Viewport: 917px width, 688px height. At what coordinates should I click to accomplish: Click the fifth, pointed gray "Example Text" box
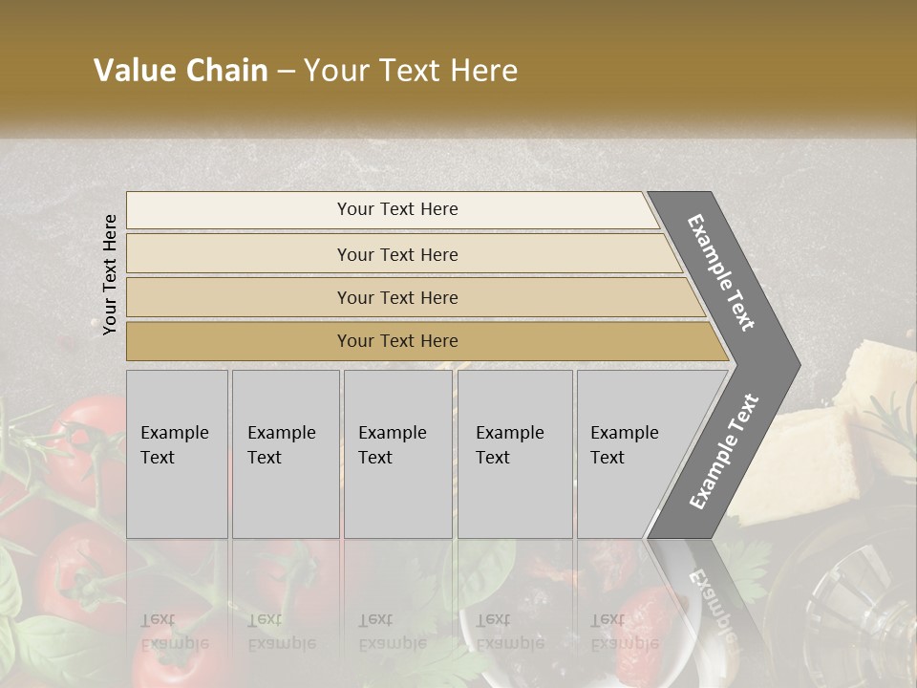(630, 454)
